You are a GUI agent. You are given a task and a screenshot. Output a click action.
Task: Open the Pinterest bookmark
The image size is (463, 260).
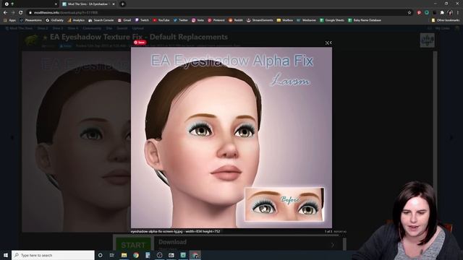(x=216, y=20)
